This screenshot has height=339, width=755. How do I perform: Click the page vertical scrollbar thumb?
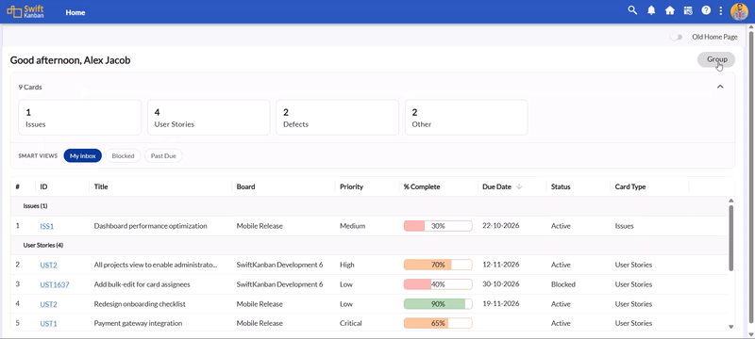[x=751, y=177]
